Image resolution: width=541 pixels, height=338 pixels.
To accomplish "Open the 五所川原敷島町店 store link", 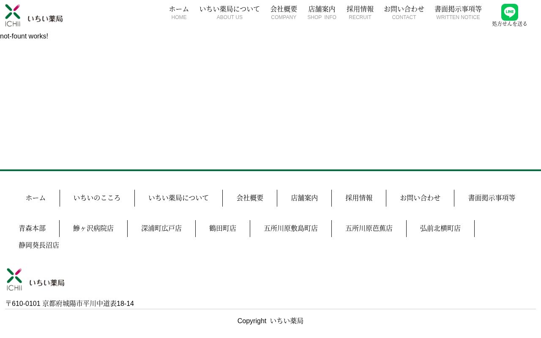I will (x=291, y=229).
